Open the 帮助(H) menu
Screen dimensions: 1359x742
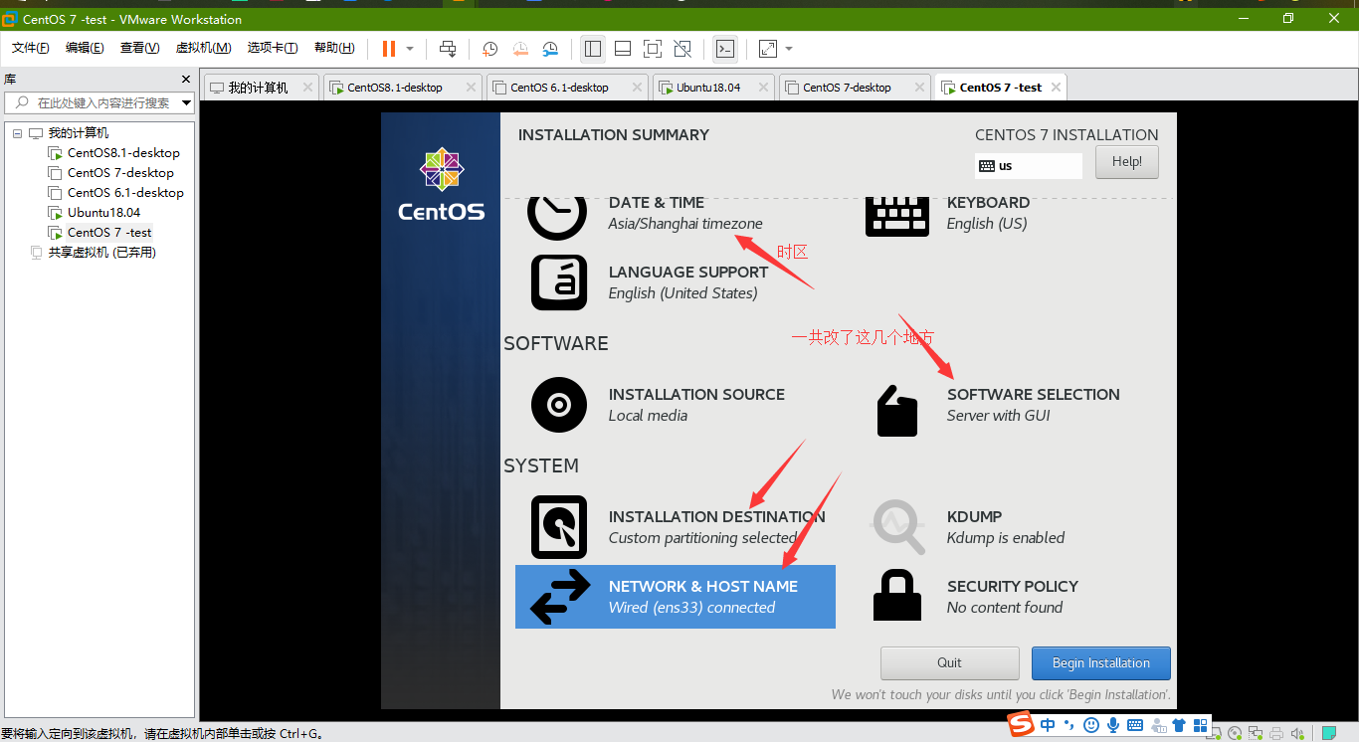coord(334,48)
